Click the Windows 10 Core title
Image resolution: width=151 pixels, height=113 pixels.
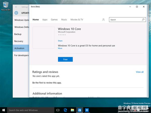pos(69,29)
